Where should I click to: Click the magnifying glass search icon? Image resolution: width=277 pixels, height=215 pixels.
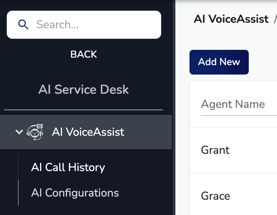click(x=24, y=25)
